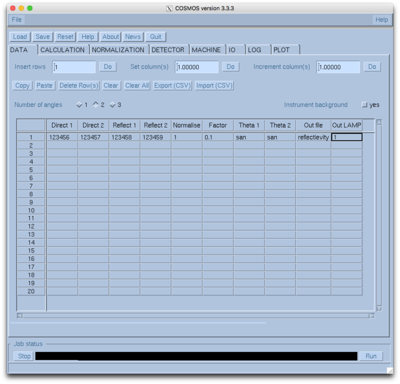400x384 pixels.
Task: Select 1 for Number of angles
Action: click(x=79, y=105)
